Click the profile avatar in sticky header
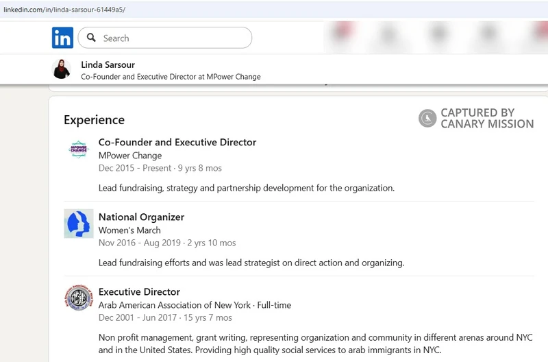This screenshot has width=548, height=362. click(62, 69)
